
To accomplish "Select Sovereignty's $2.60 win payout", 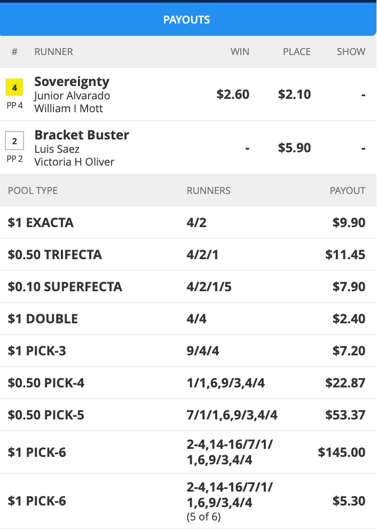I will coord(233,94).
